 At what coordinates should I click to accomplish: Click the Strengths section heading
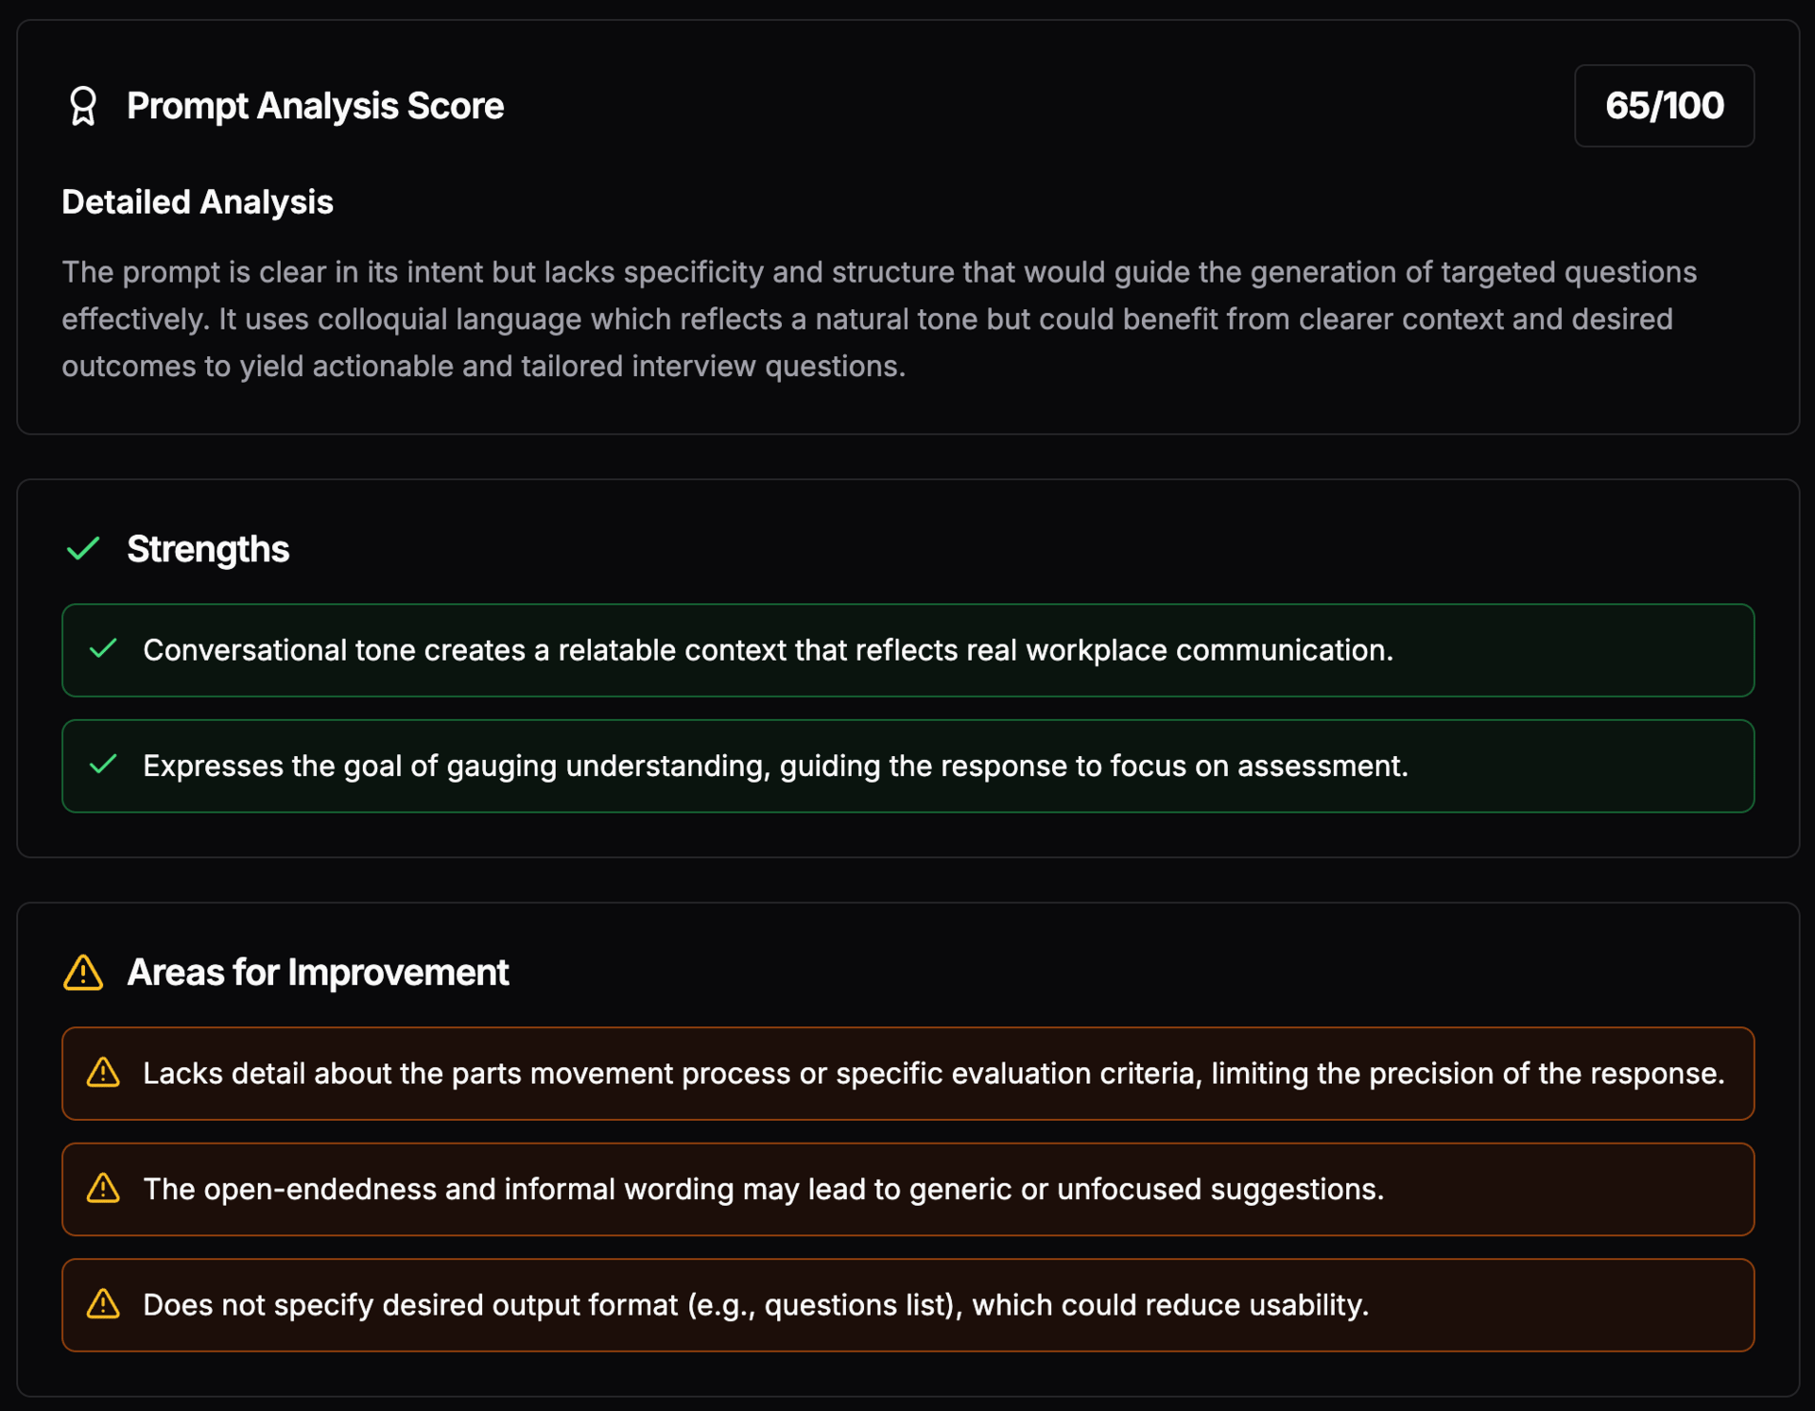point(208,549)
